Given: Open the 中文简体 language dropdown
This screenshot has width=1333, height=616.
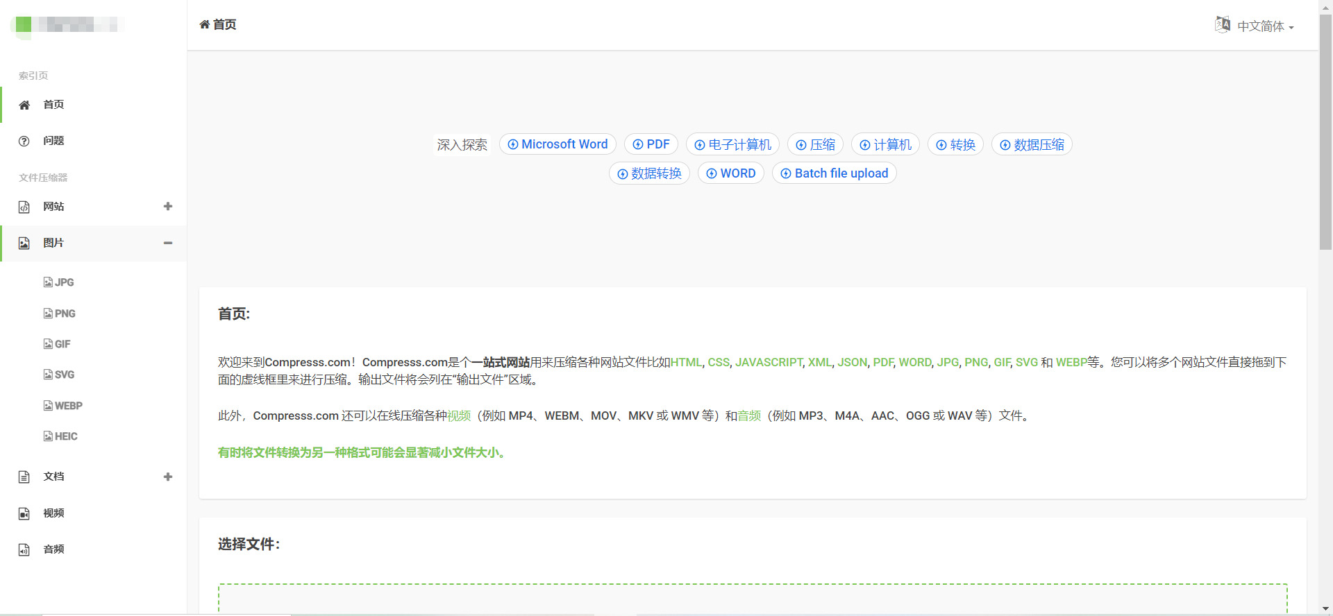Looking at the screenshot, I should pos(1265,26).
